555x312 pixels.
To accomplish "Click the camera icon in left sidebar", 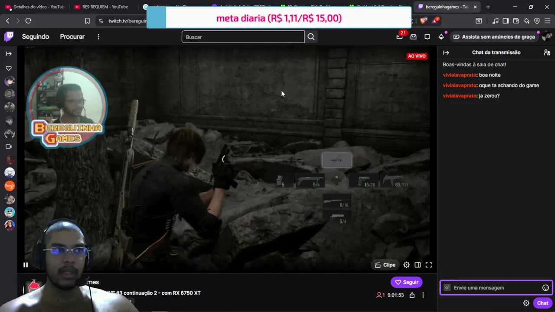I will pyautogui.click(x=9, y=147).
